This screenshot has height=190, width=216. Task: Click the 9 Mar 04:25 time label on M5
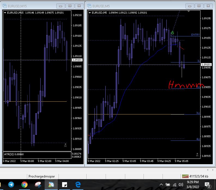(x=164, y=161)
